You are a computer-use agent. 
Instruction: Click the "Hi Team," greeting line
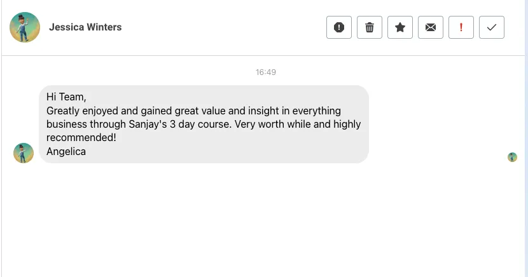(66, 97)
